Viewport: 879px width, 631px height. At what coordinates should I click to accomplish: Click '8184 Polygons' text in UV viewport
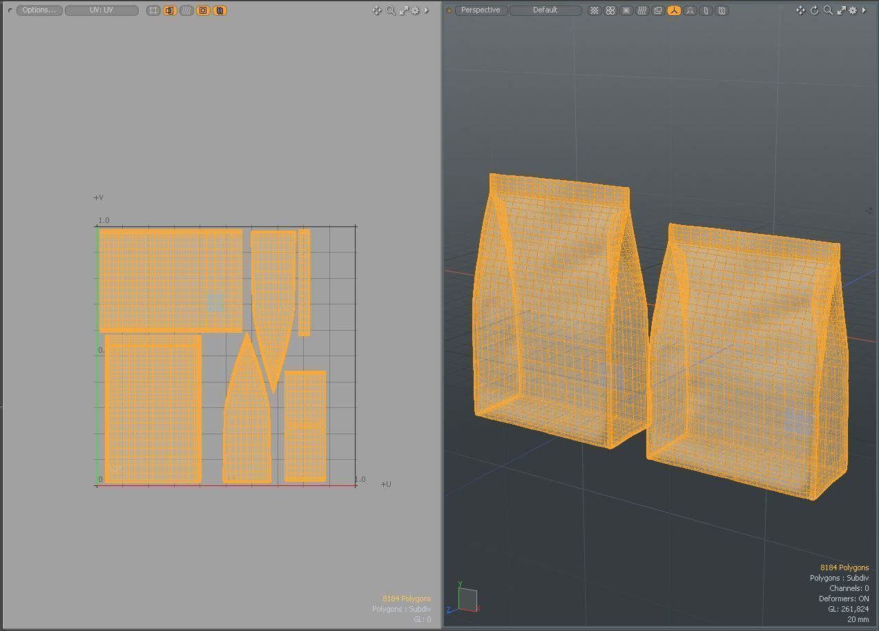tap(407, 599)
